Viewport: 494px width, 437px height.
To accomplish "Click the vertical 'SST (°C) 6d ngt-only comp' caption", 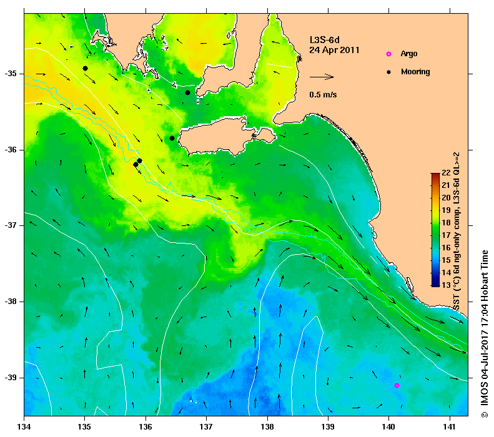I will 457,232.
